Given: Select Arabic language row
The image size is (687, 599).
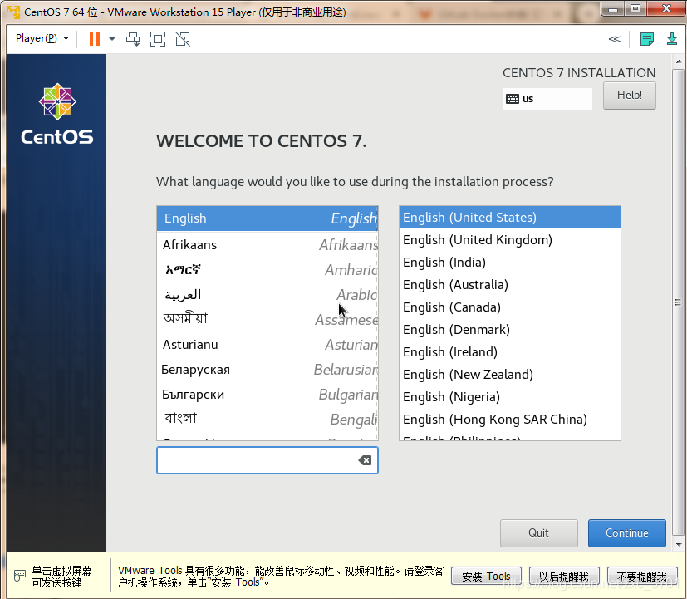Looking at the screenshot, I should point(267,294).
